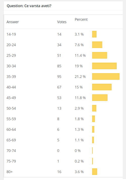Click the 40-44 percentage bar

pyautogui.click(x=102, y=87)
